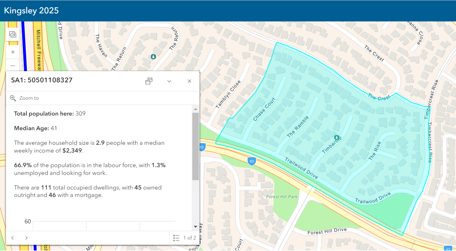Go to the previous feature arrow
This screenshot has width=456, height=251.
pos(12,238)
